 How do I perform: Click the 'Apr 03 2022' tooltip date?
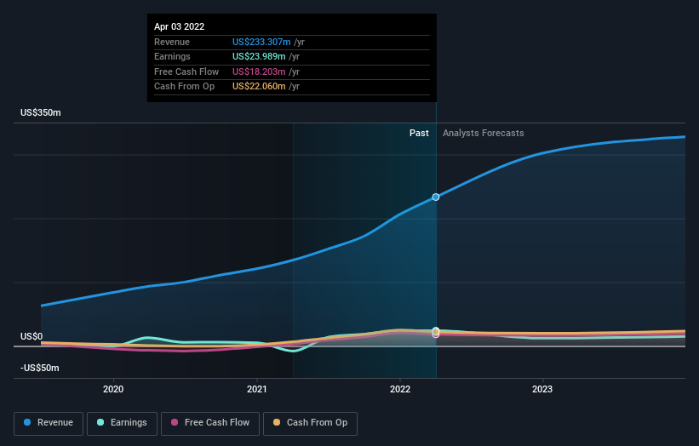click(x=179, y=26)
